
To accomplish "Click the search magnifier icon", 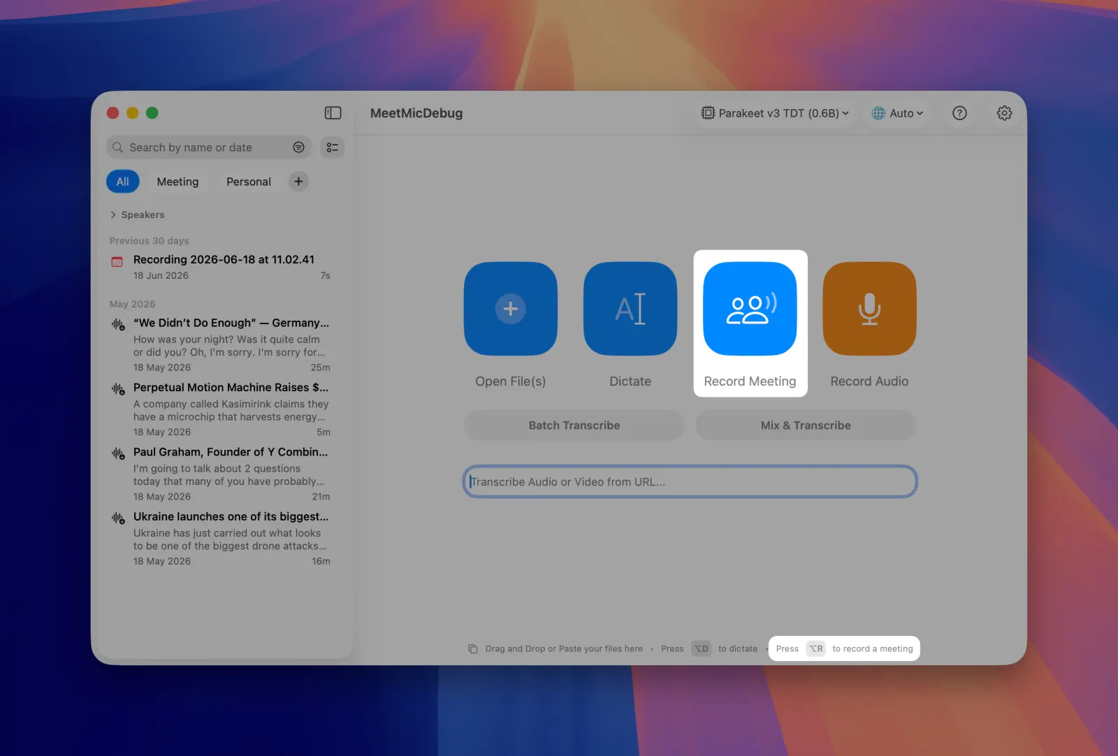I will point(117,147).
